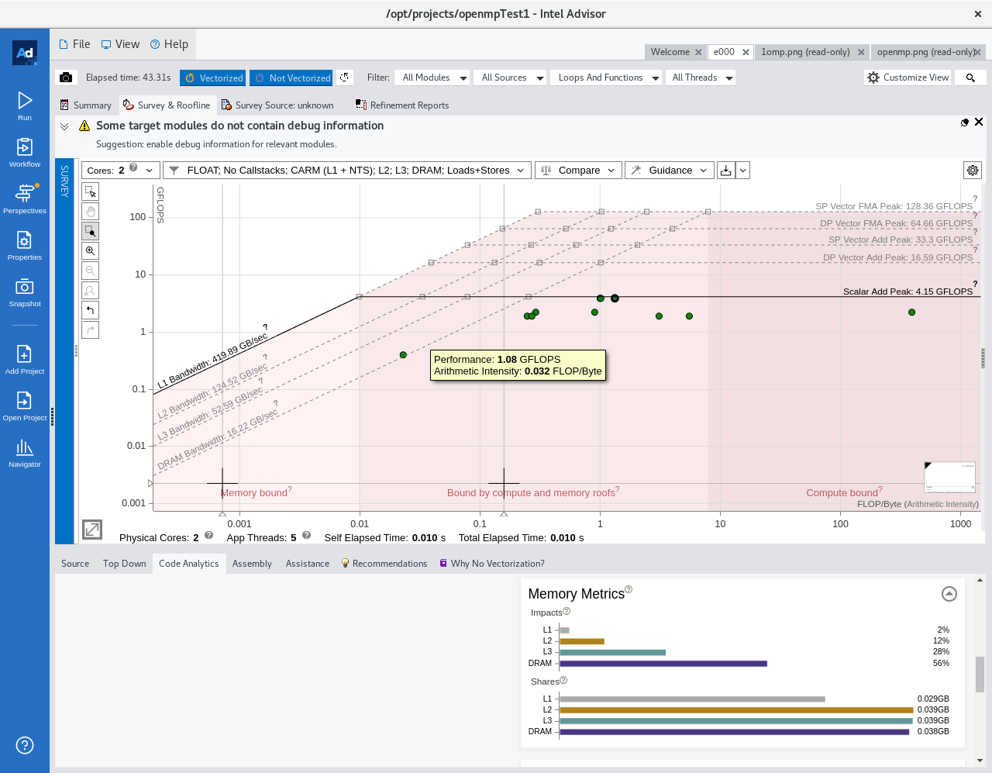Click the Intel Advisor logo
This screenshot has width=992, height=773.
coord(25,53)
